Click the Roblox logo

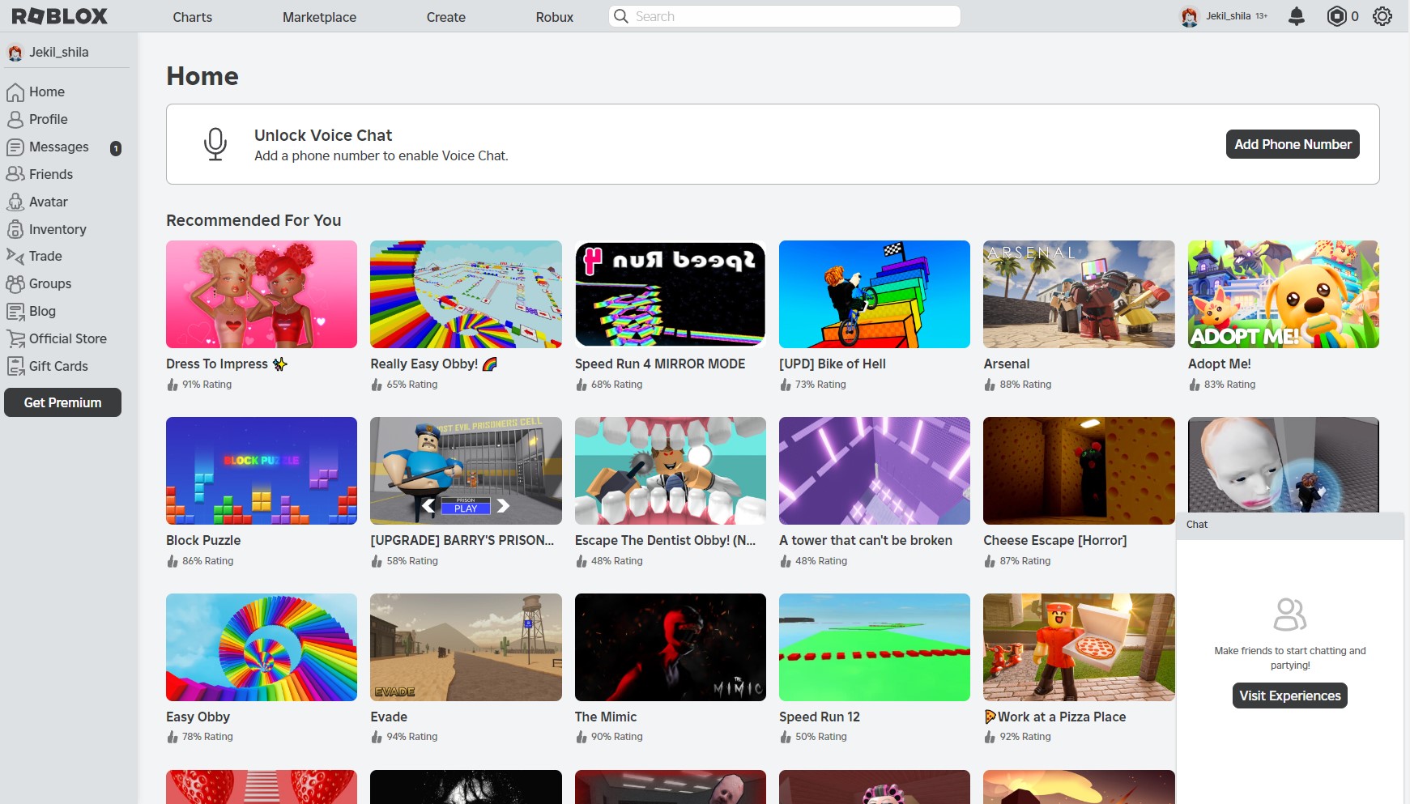pos(60,16)
